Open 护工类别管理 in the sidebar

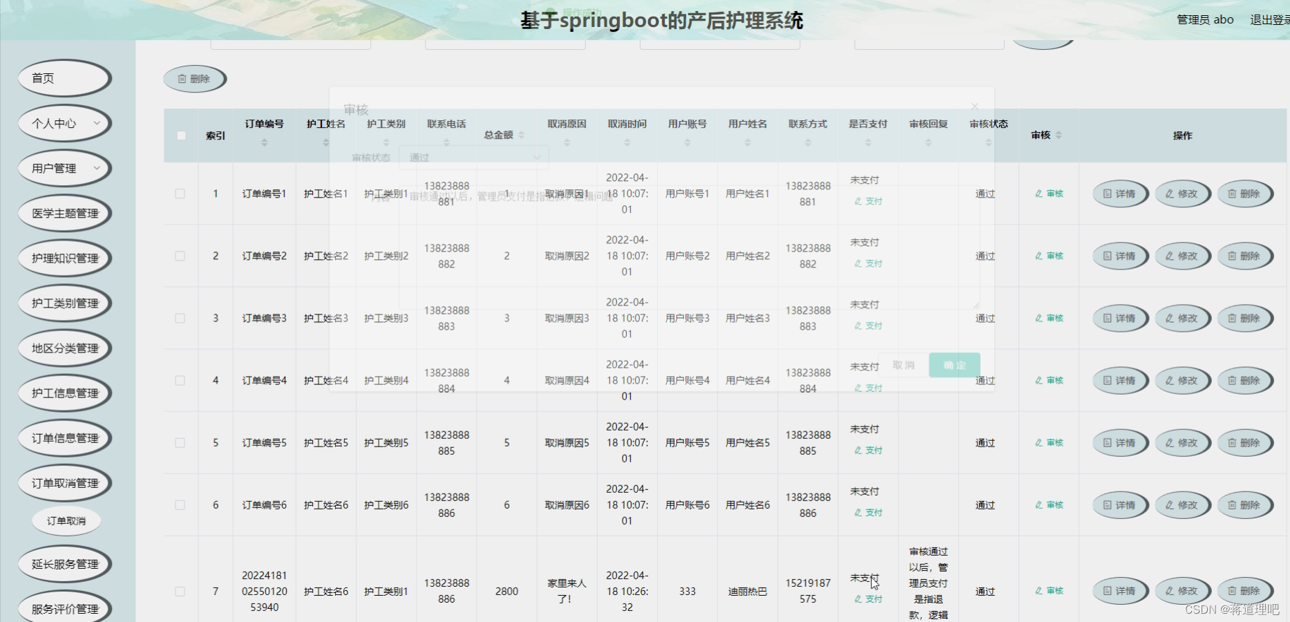click(x=64, y=303)
